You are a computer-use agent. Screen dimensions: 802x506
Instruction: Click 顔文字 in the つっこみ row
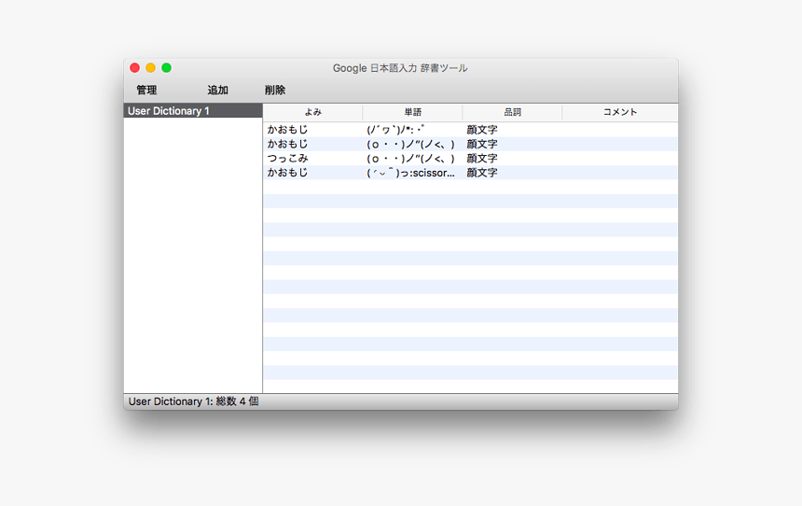tap(482, 159)
